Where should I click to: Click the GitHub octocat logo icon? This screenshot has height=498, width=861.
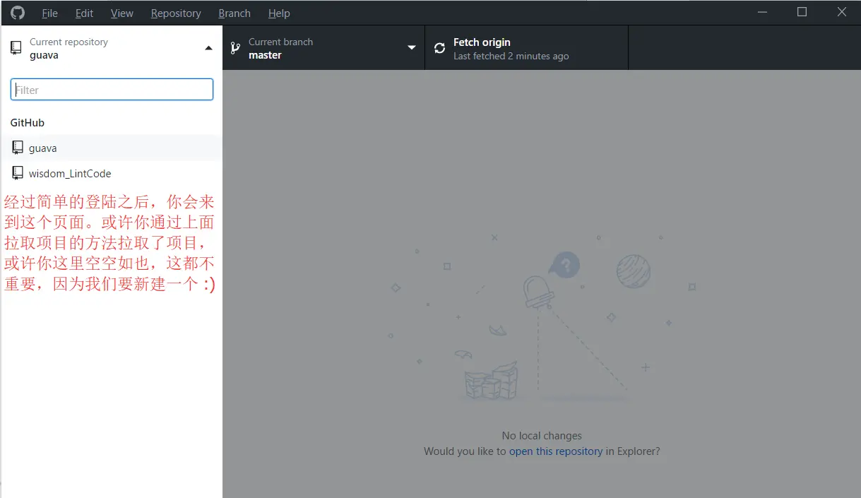[17, 13]
